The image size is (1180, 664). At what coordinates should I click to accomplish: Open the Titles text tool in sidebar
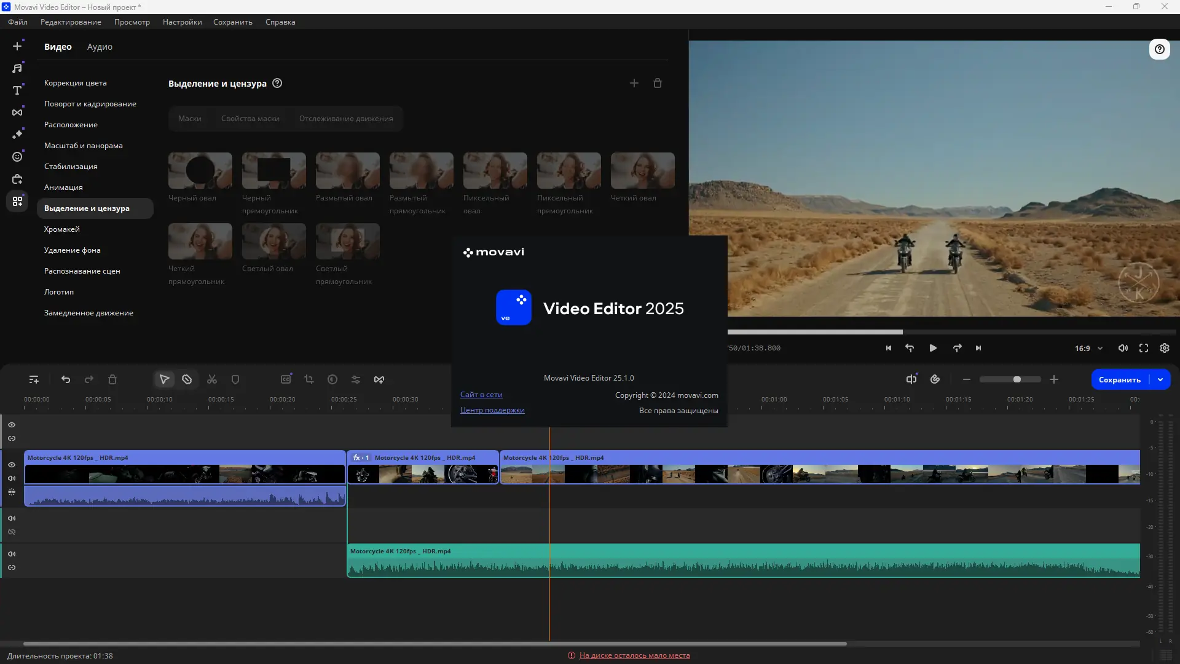coord(17,90)
